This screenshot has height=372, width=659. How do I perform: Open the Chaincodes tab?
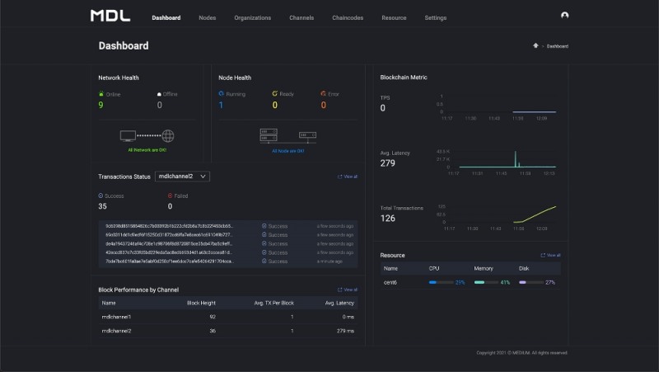347,17
